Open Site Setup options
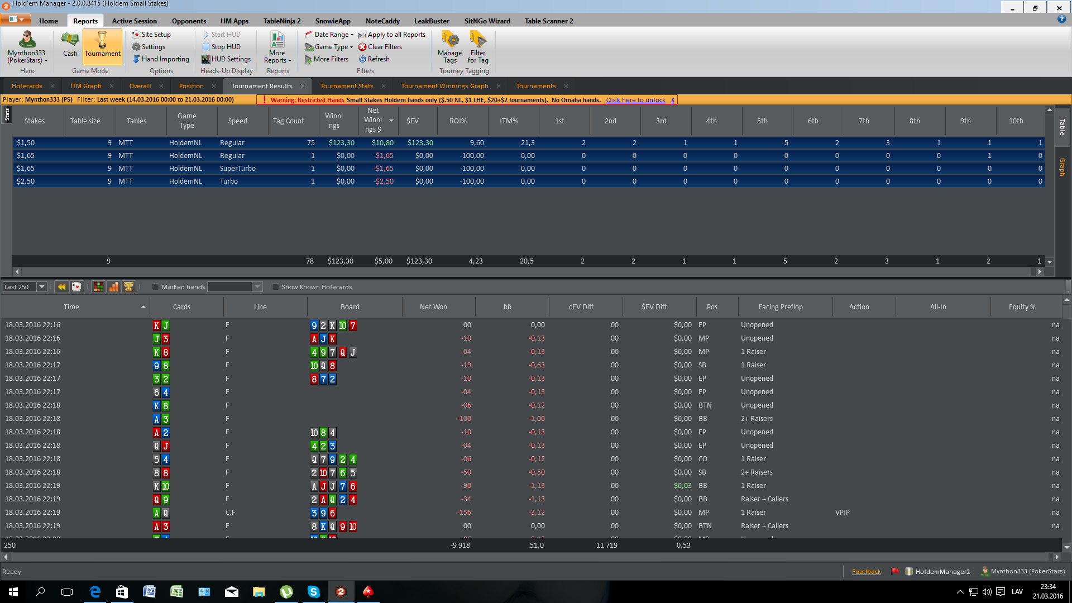This screenshot has width=1072, height=603. click(x=151, y=35)
